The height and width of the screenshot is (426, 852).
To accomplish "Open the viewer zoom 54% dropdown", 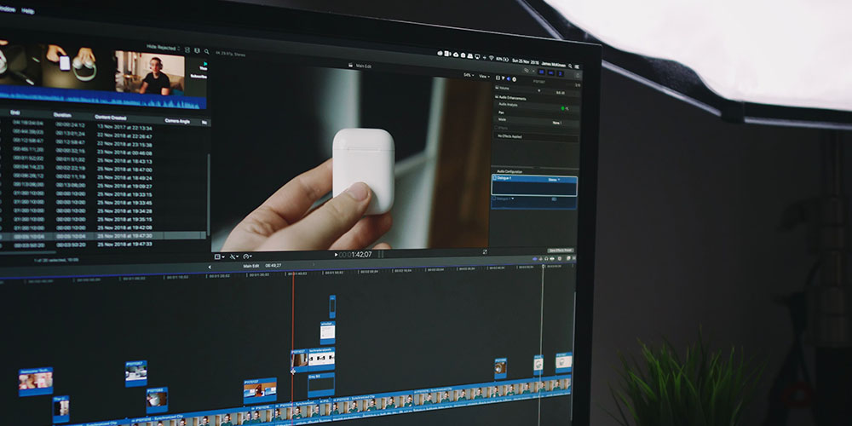I will tap(468, 75).
